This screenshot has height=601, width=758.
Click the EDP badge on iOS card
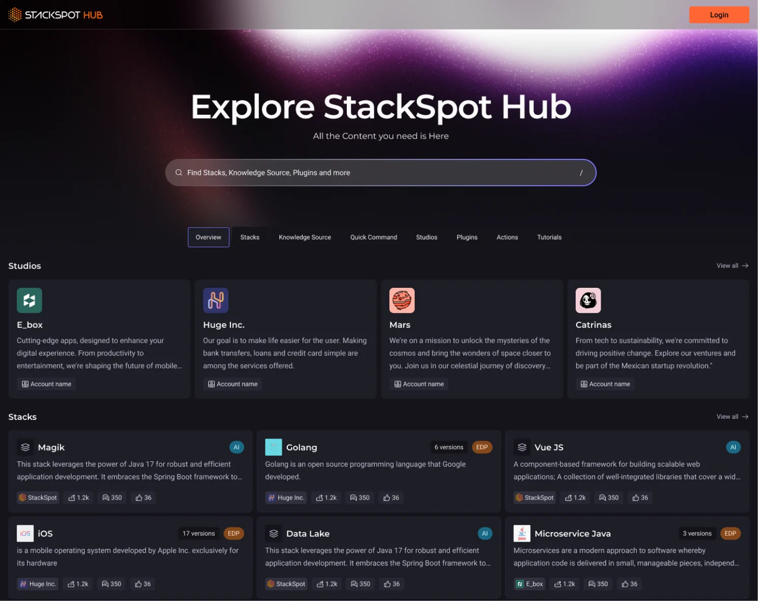pos(234,533)
